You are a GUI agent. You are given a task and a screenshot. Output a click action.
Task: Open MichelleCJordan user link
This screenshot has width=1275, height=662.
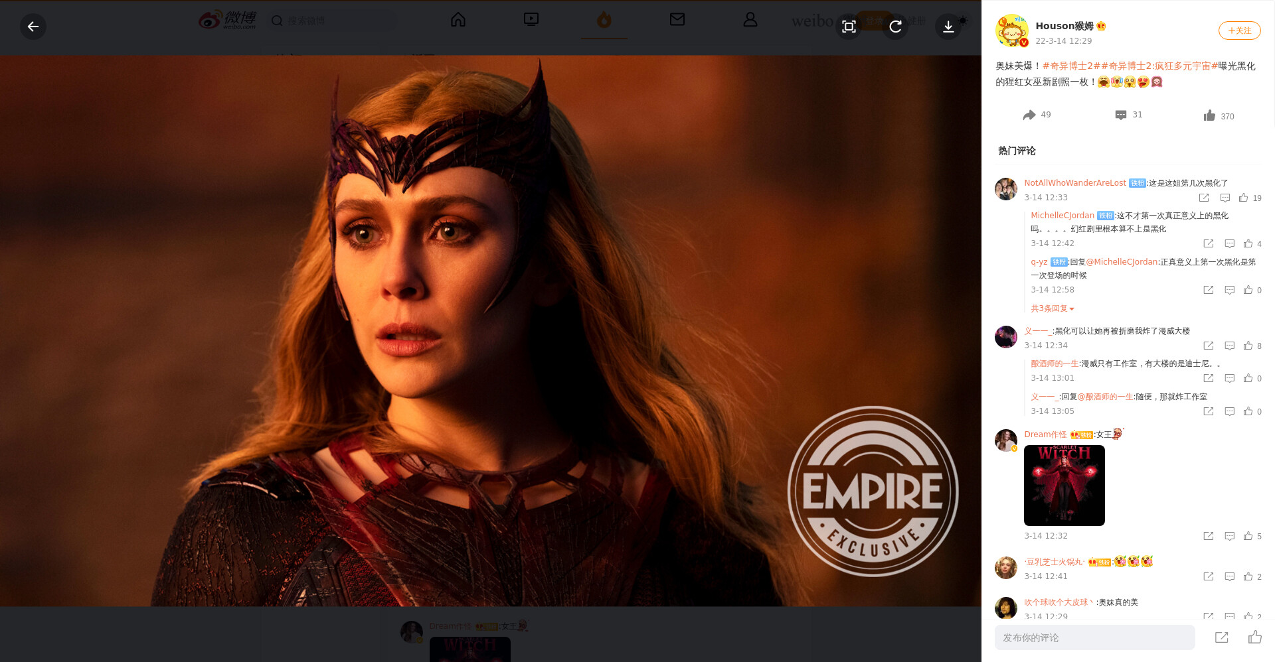point(1062,216)
